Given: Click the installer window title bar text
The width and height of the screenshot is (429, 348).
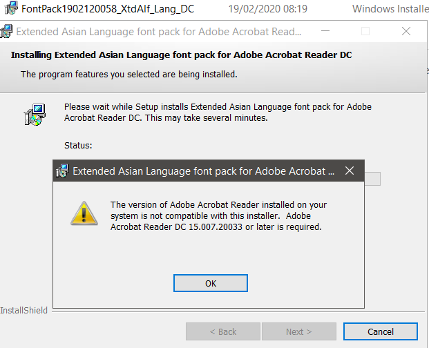Looking at the screenshot, I should click(x=159, y=32).
